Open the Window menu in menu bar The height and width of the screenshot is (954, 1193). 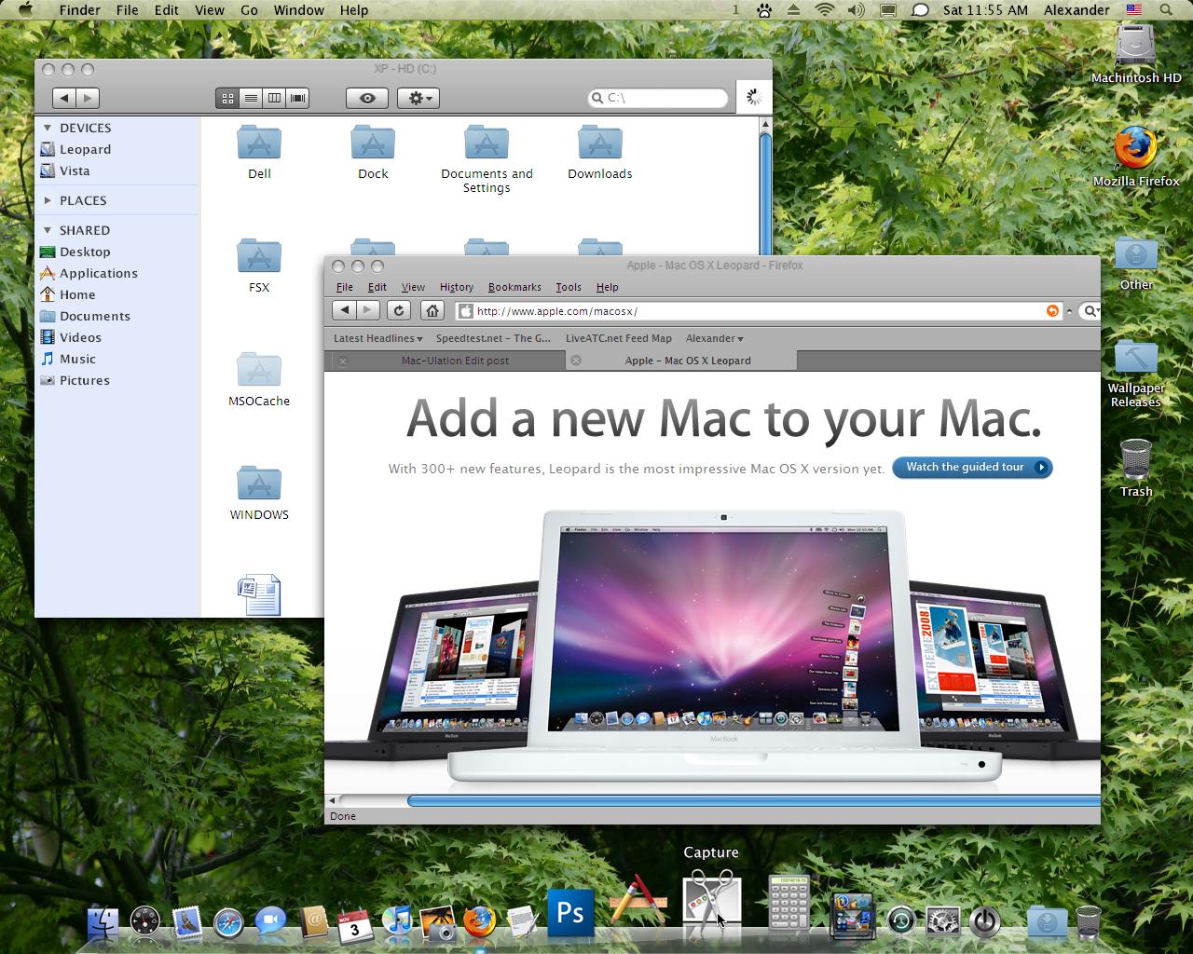(x=299, y=10)
